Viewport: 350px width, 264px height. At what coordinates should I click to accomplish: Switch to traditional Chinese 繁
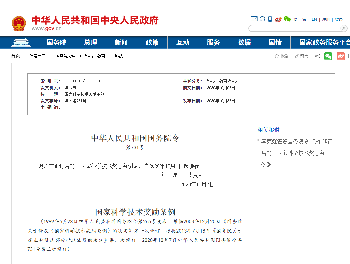(x=304, y=19)
